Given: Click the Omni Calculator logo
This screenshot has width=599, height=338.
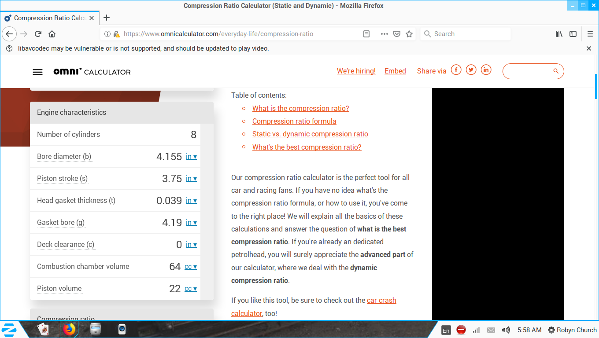Looking at the screenshot, I should point(92,72).
